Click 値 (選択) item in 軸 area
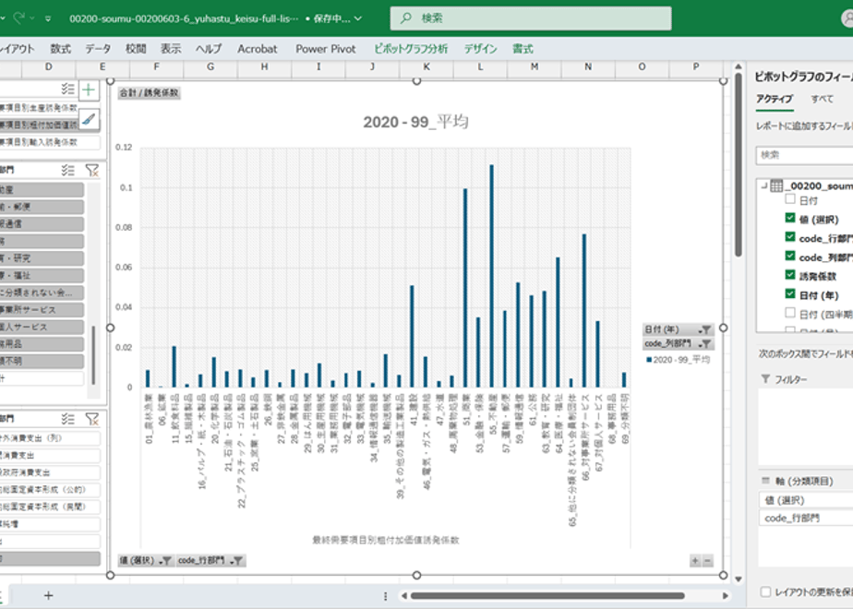853x609 pixels. pos(806,500)
